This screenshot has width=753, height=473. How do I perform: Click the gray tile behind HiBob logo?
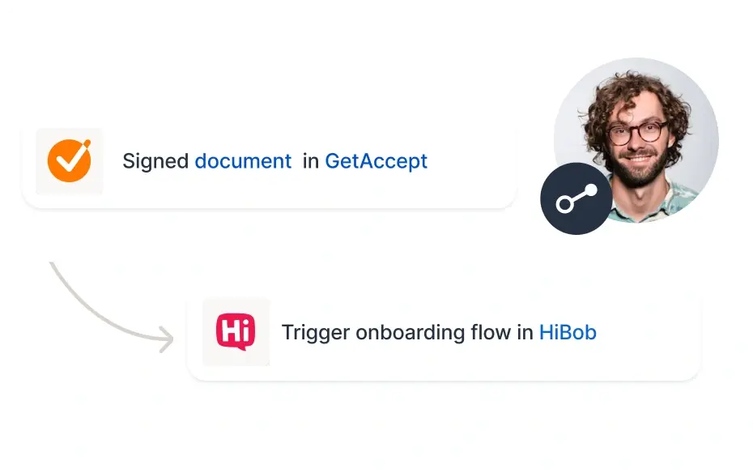(x=236, y=332)
